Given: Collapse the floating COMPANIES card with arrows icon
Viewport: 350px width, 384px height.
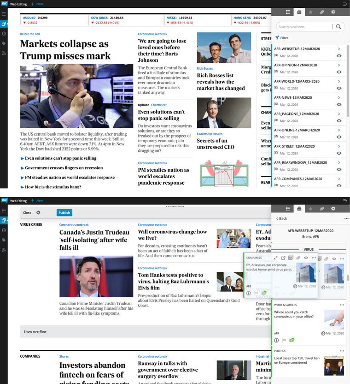Looking at the screenshot, I should click(x=275, y=258).
